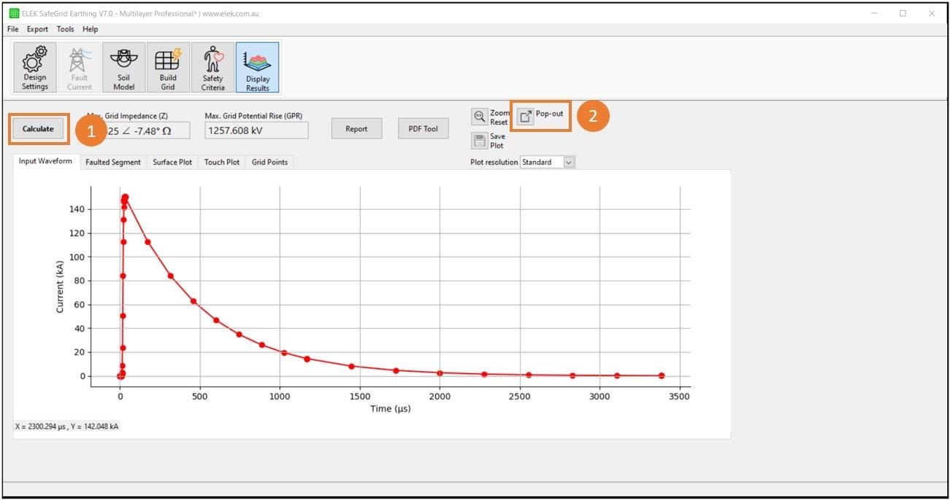Open the Export menu
The height and width of the screenshot is (500, 950).
[37, 29]
